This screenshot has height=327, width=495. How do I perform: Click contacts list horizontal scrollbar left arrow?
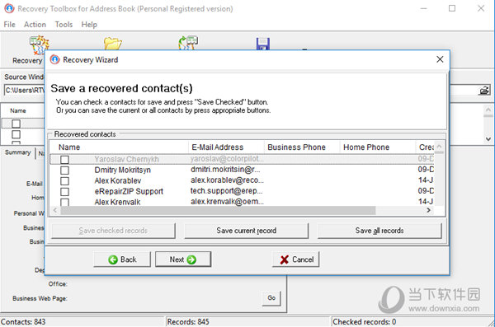pos(55,210)
